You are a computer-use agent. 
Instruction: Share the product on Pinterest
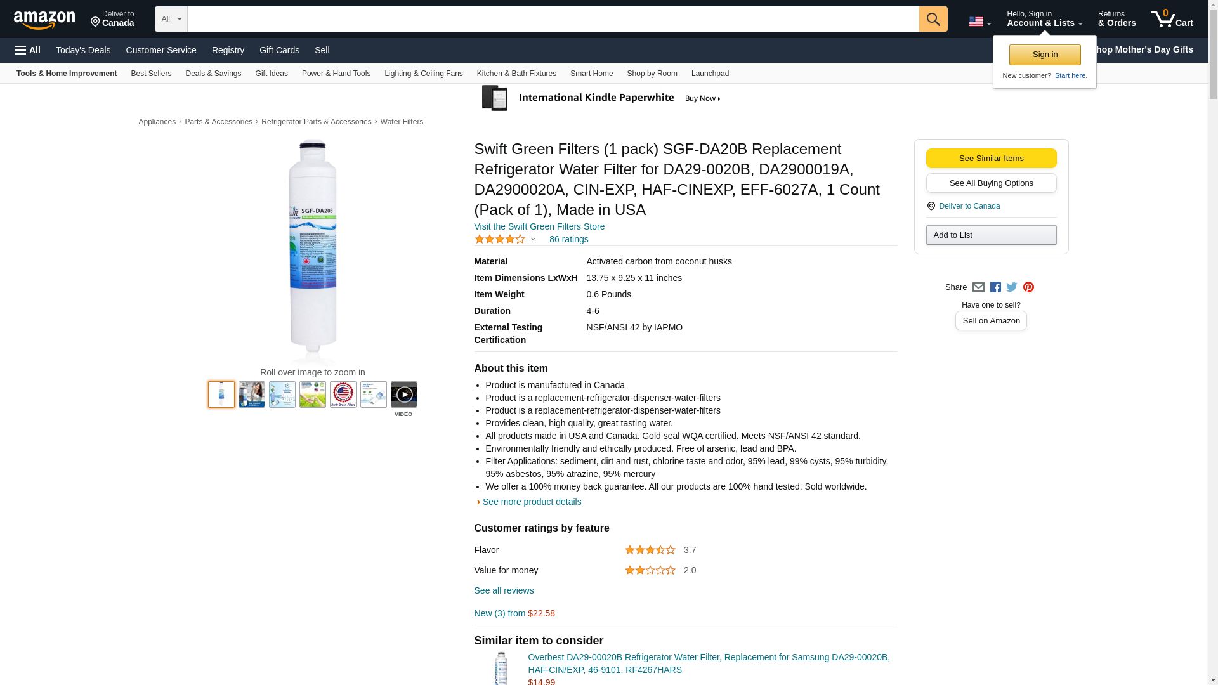click(1028, 287)
